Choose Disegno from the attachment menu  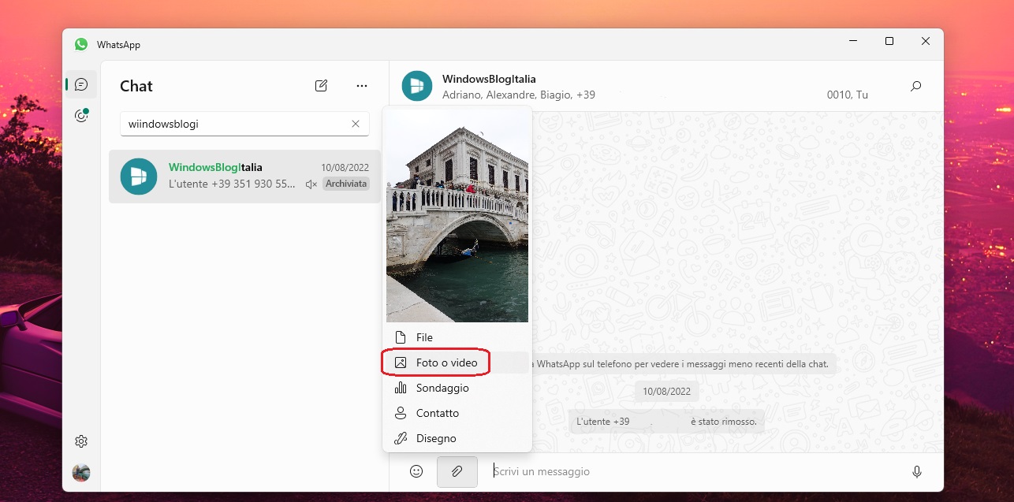tap(457, 438)
